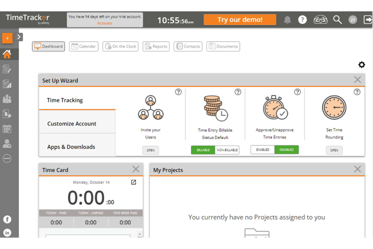Select the Billable status option

pos(203,150)
